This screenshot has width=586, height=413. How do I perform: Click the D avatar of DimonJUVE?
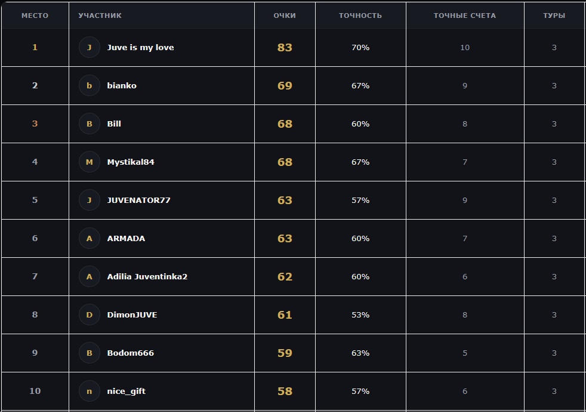(90, 315)
